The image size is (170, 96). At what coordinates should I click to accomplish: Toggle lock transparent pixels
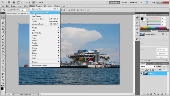click(x=146, y=70)
